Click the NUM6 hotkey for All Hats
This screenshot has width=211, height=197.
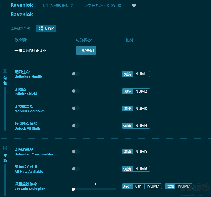(x=141, y=169)
